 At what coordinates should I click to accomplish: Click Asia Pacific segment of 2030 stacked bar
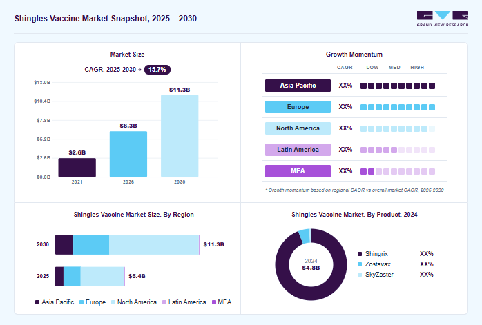[x=64, y=245]
